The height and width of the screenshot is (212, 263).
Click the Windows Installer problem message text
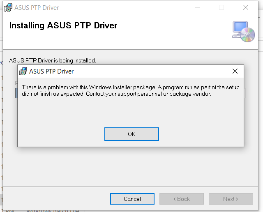coord(131,90)
